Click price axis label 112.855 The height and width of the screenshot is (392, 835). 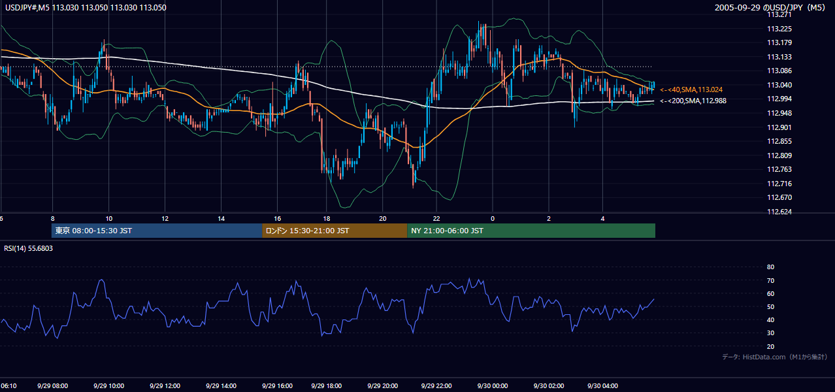pyautogui.click(x=779, y=141)
